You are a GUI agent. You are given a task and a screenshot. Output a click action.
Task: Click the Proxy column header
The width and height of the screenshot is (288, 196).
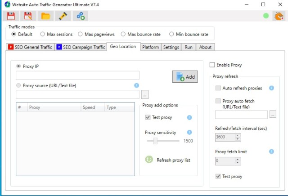(x=54, y=107)
